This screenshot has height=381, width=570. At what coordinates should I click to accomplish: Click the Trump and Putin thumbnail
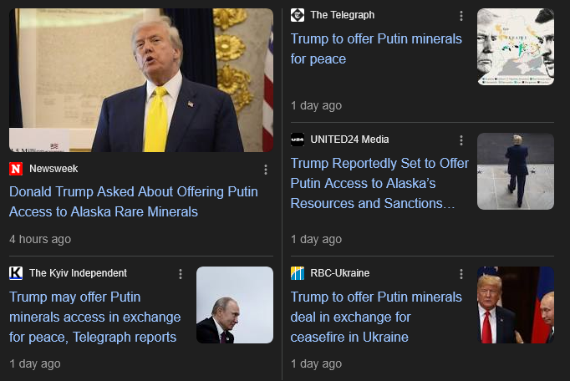click(516, 305)
